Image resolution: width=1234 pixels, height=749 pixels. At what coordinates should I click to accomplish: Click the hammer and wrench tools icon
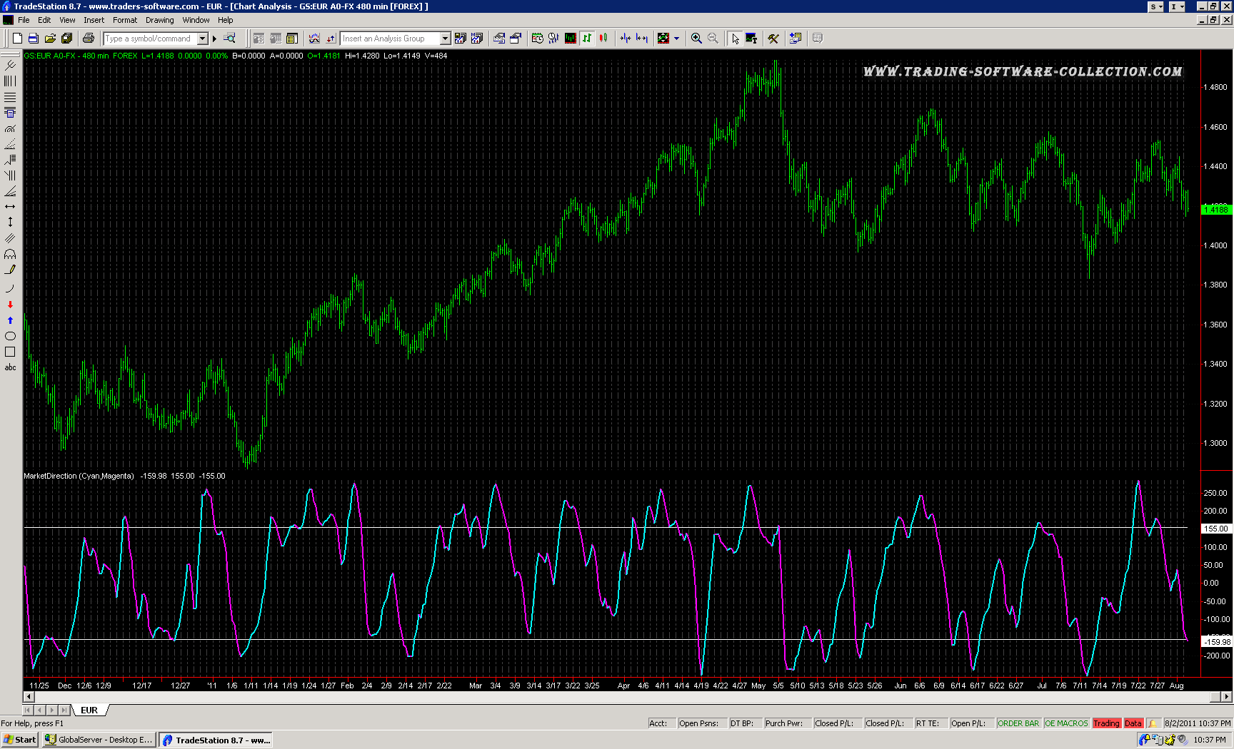tap(773, 39)
